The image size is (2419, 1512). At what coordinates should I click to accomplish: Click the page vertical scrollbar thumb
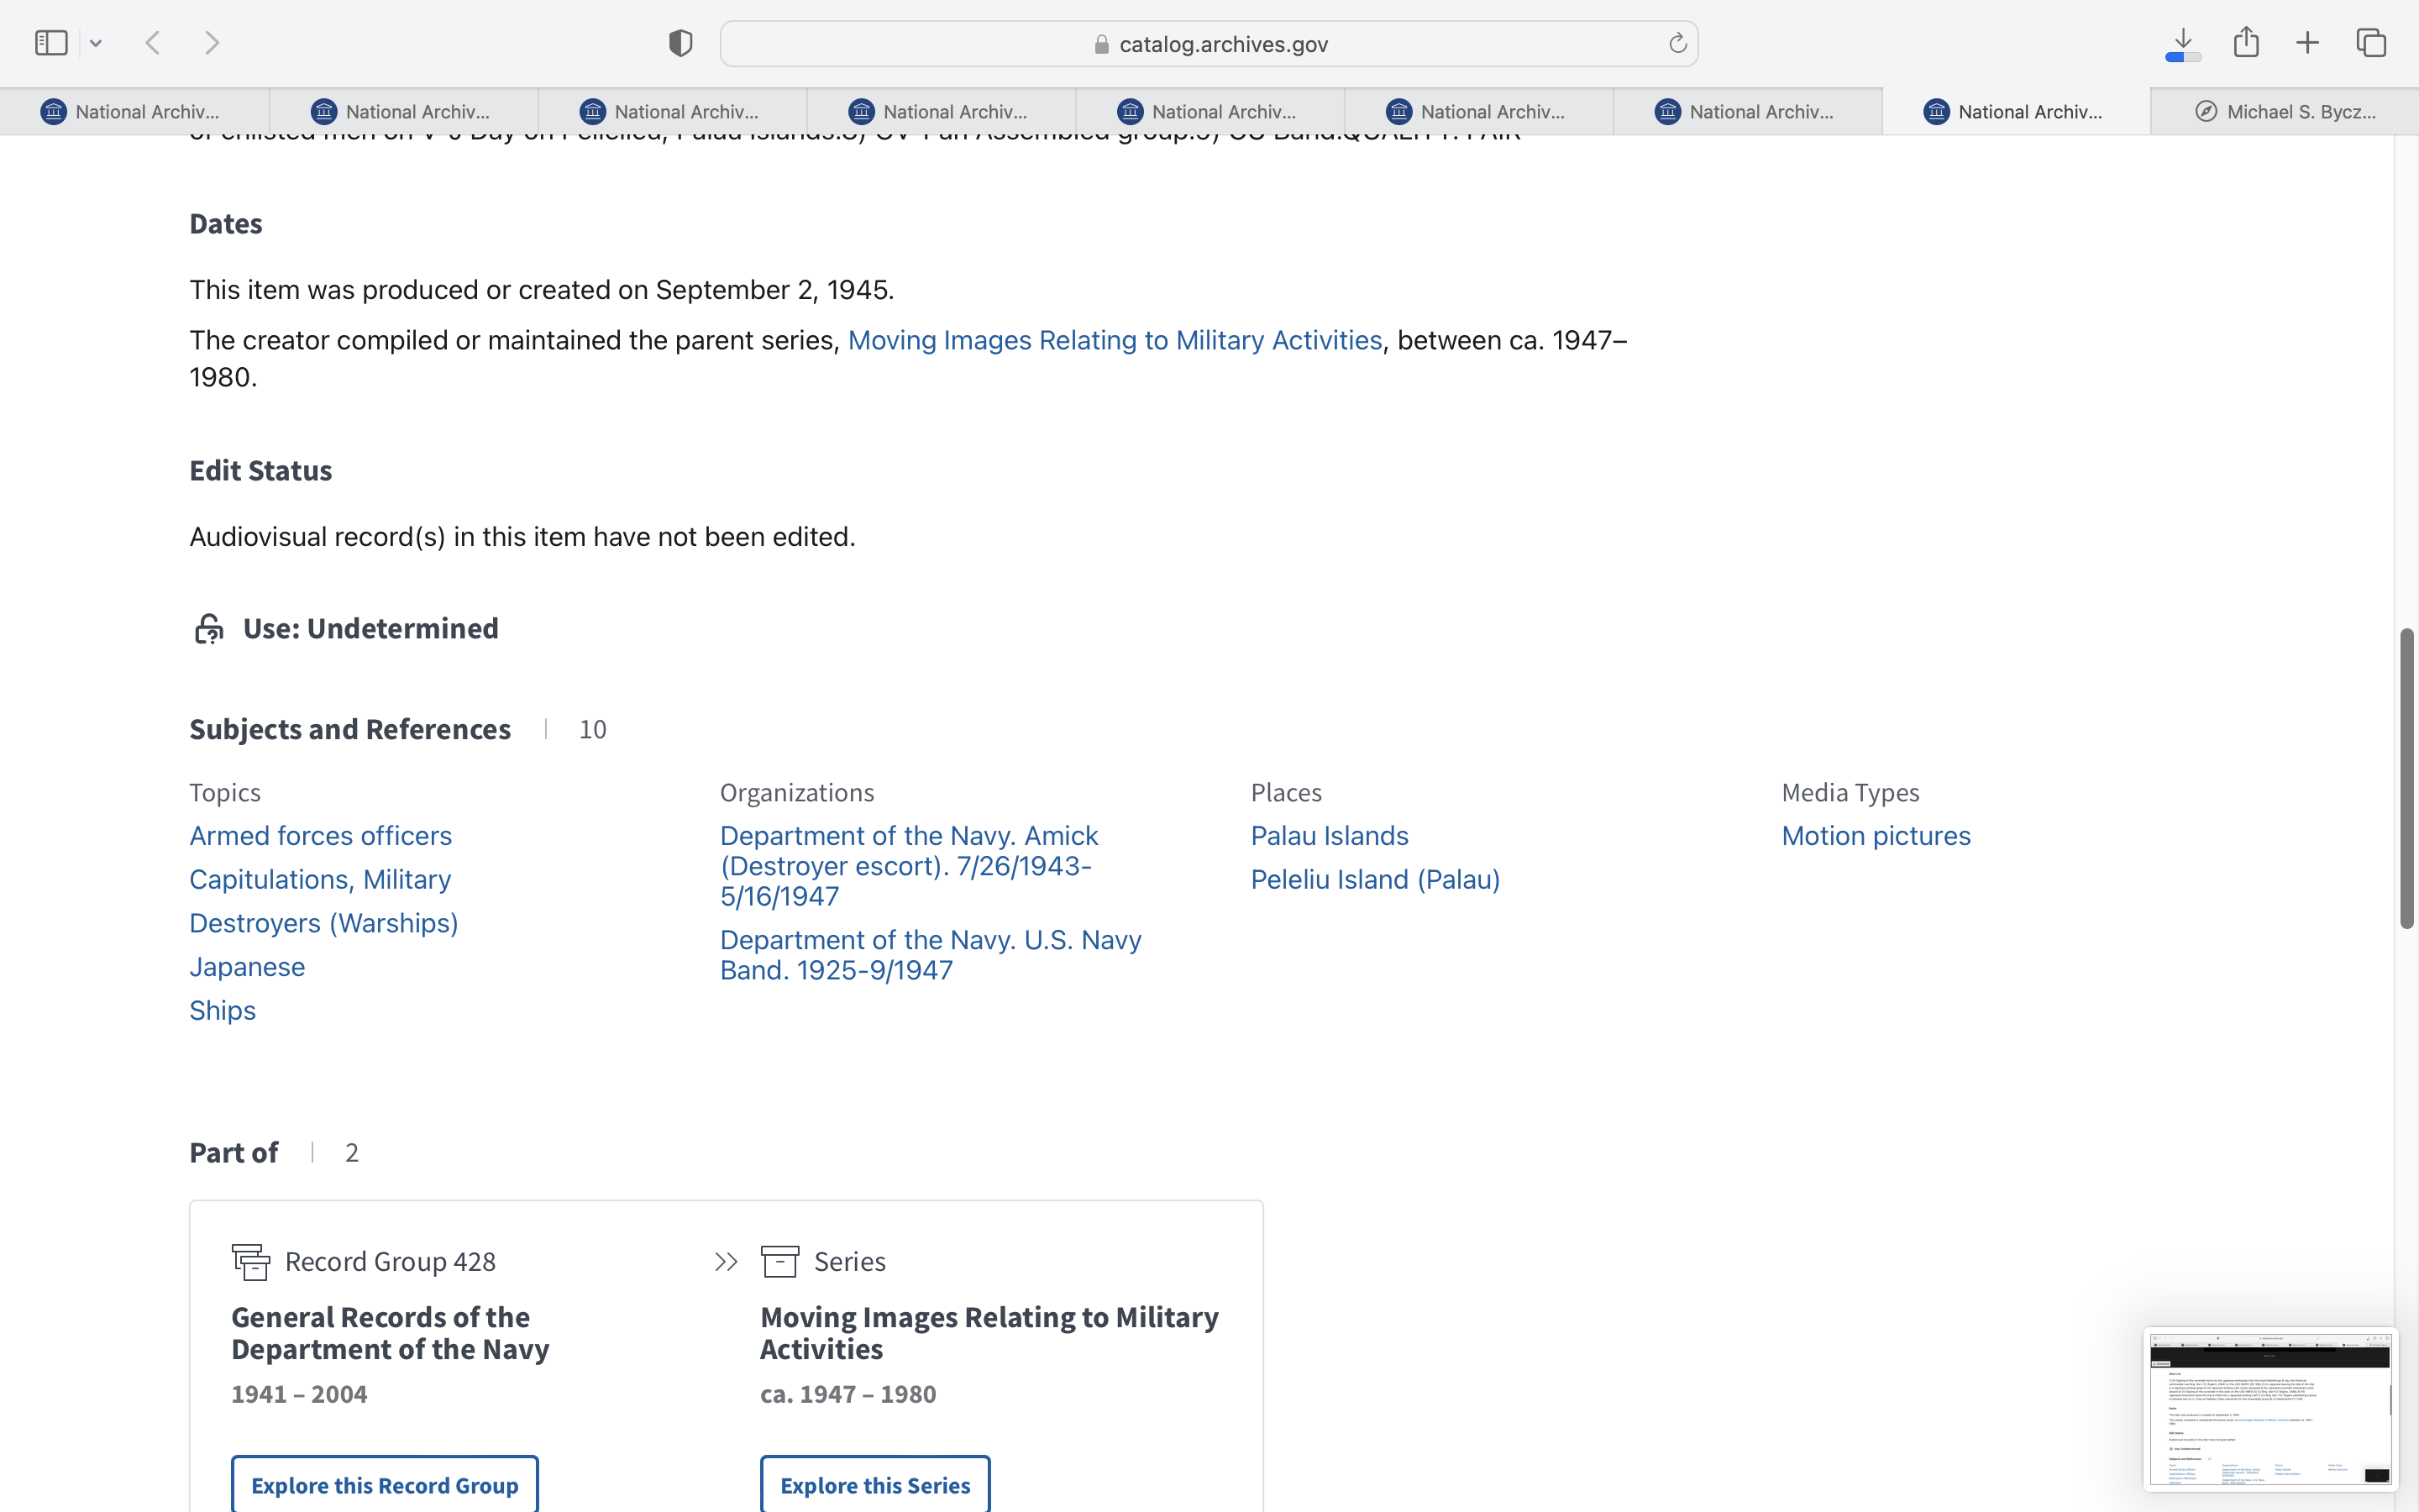[2407, 778]
